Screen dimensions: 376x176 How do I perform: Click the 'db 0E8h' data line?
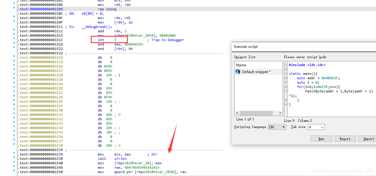click(105, 66)
